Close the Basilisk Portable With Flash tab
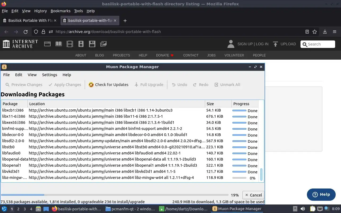The image size is (341, 213). coord(55,21)
